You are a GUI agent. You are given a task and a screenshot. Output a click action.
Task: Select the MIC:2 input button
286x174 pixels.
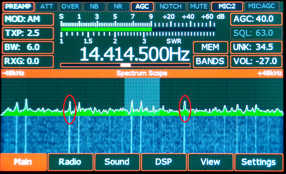227,6
